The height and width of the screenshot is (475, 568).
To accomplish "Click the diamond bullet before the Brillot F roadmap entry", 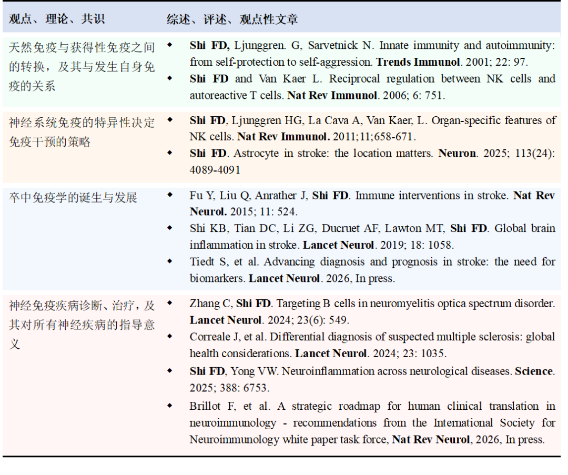I will pos(171,407).
